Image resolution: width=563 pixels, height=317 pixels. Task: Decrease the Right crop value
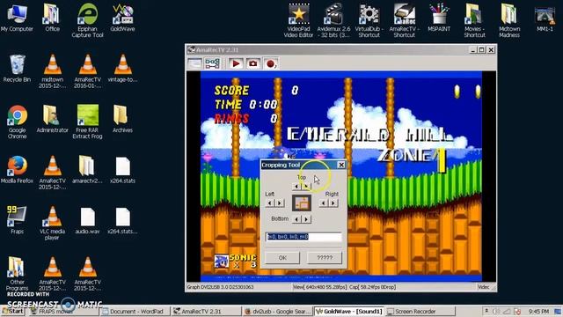click(x=324, y=203)
